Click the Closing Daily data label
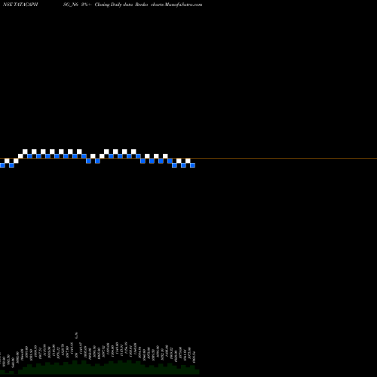The image size is (377, 377). pyautogui.click(x=114, y=5)
